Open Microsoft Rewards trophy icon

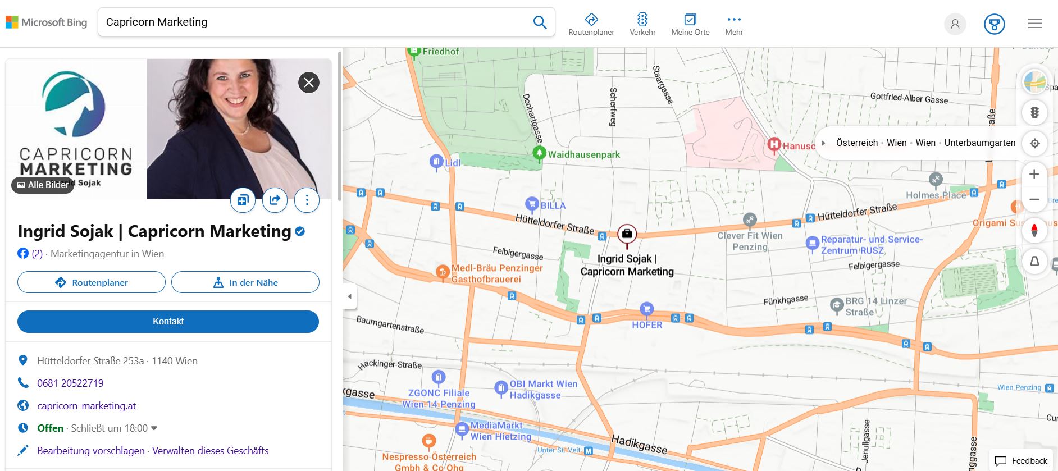(994, 24)
